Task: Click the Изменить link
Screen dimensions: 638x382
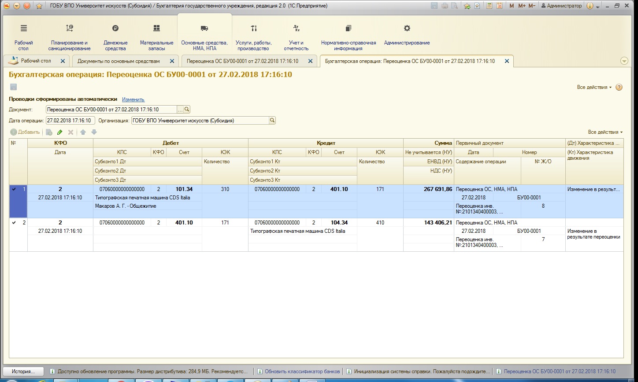Action: point(133,99)
